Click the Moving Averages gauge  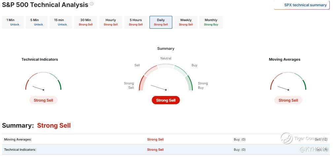[x=288, y=81]
